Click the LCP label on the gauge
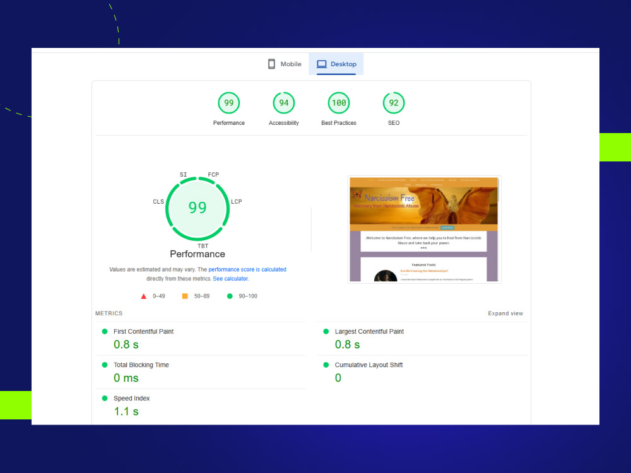631x473 pixels. (237, 202)
